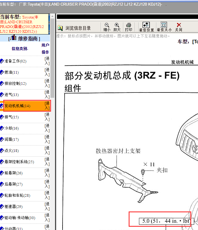This screenshot has width=198, height=230.
Task: Click [进入] link for 冷却(16)
Action: coord(47,128)
